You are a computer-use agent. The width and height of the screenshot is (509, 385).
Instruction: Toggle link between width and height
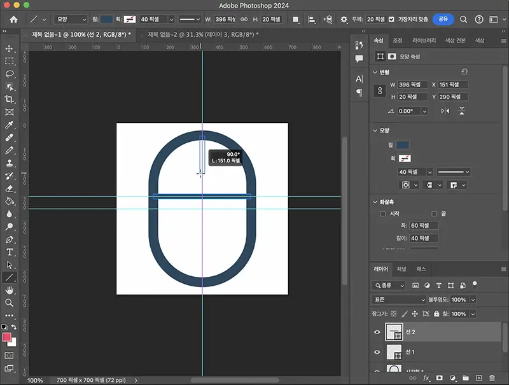pos(380,90)
